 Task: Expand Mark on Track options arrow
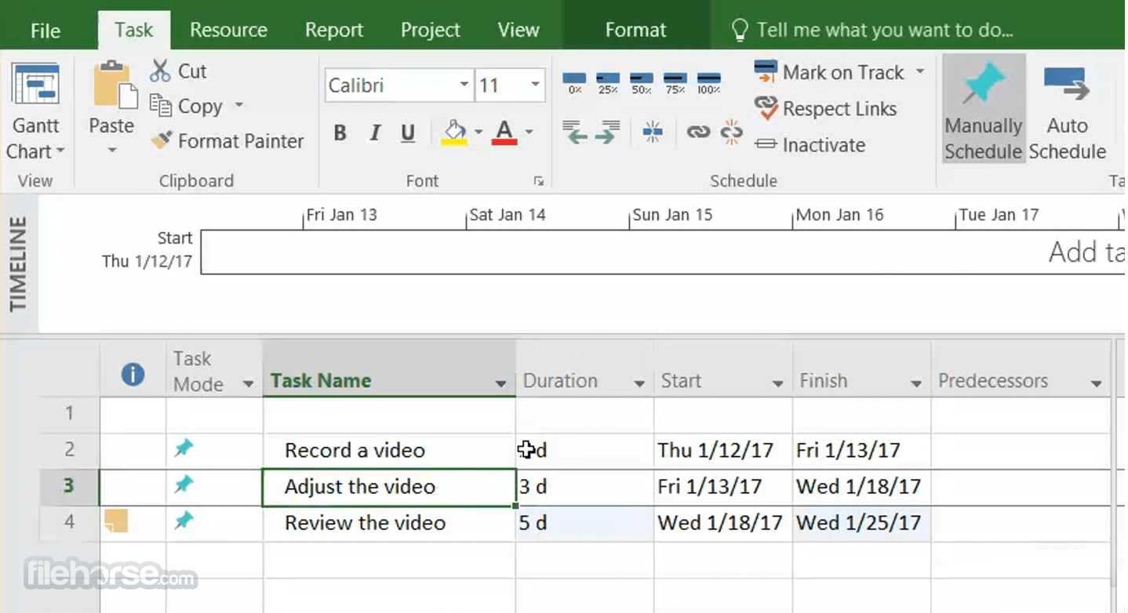[x=919, y=72]
